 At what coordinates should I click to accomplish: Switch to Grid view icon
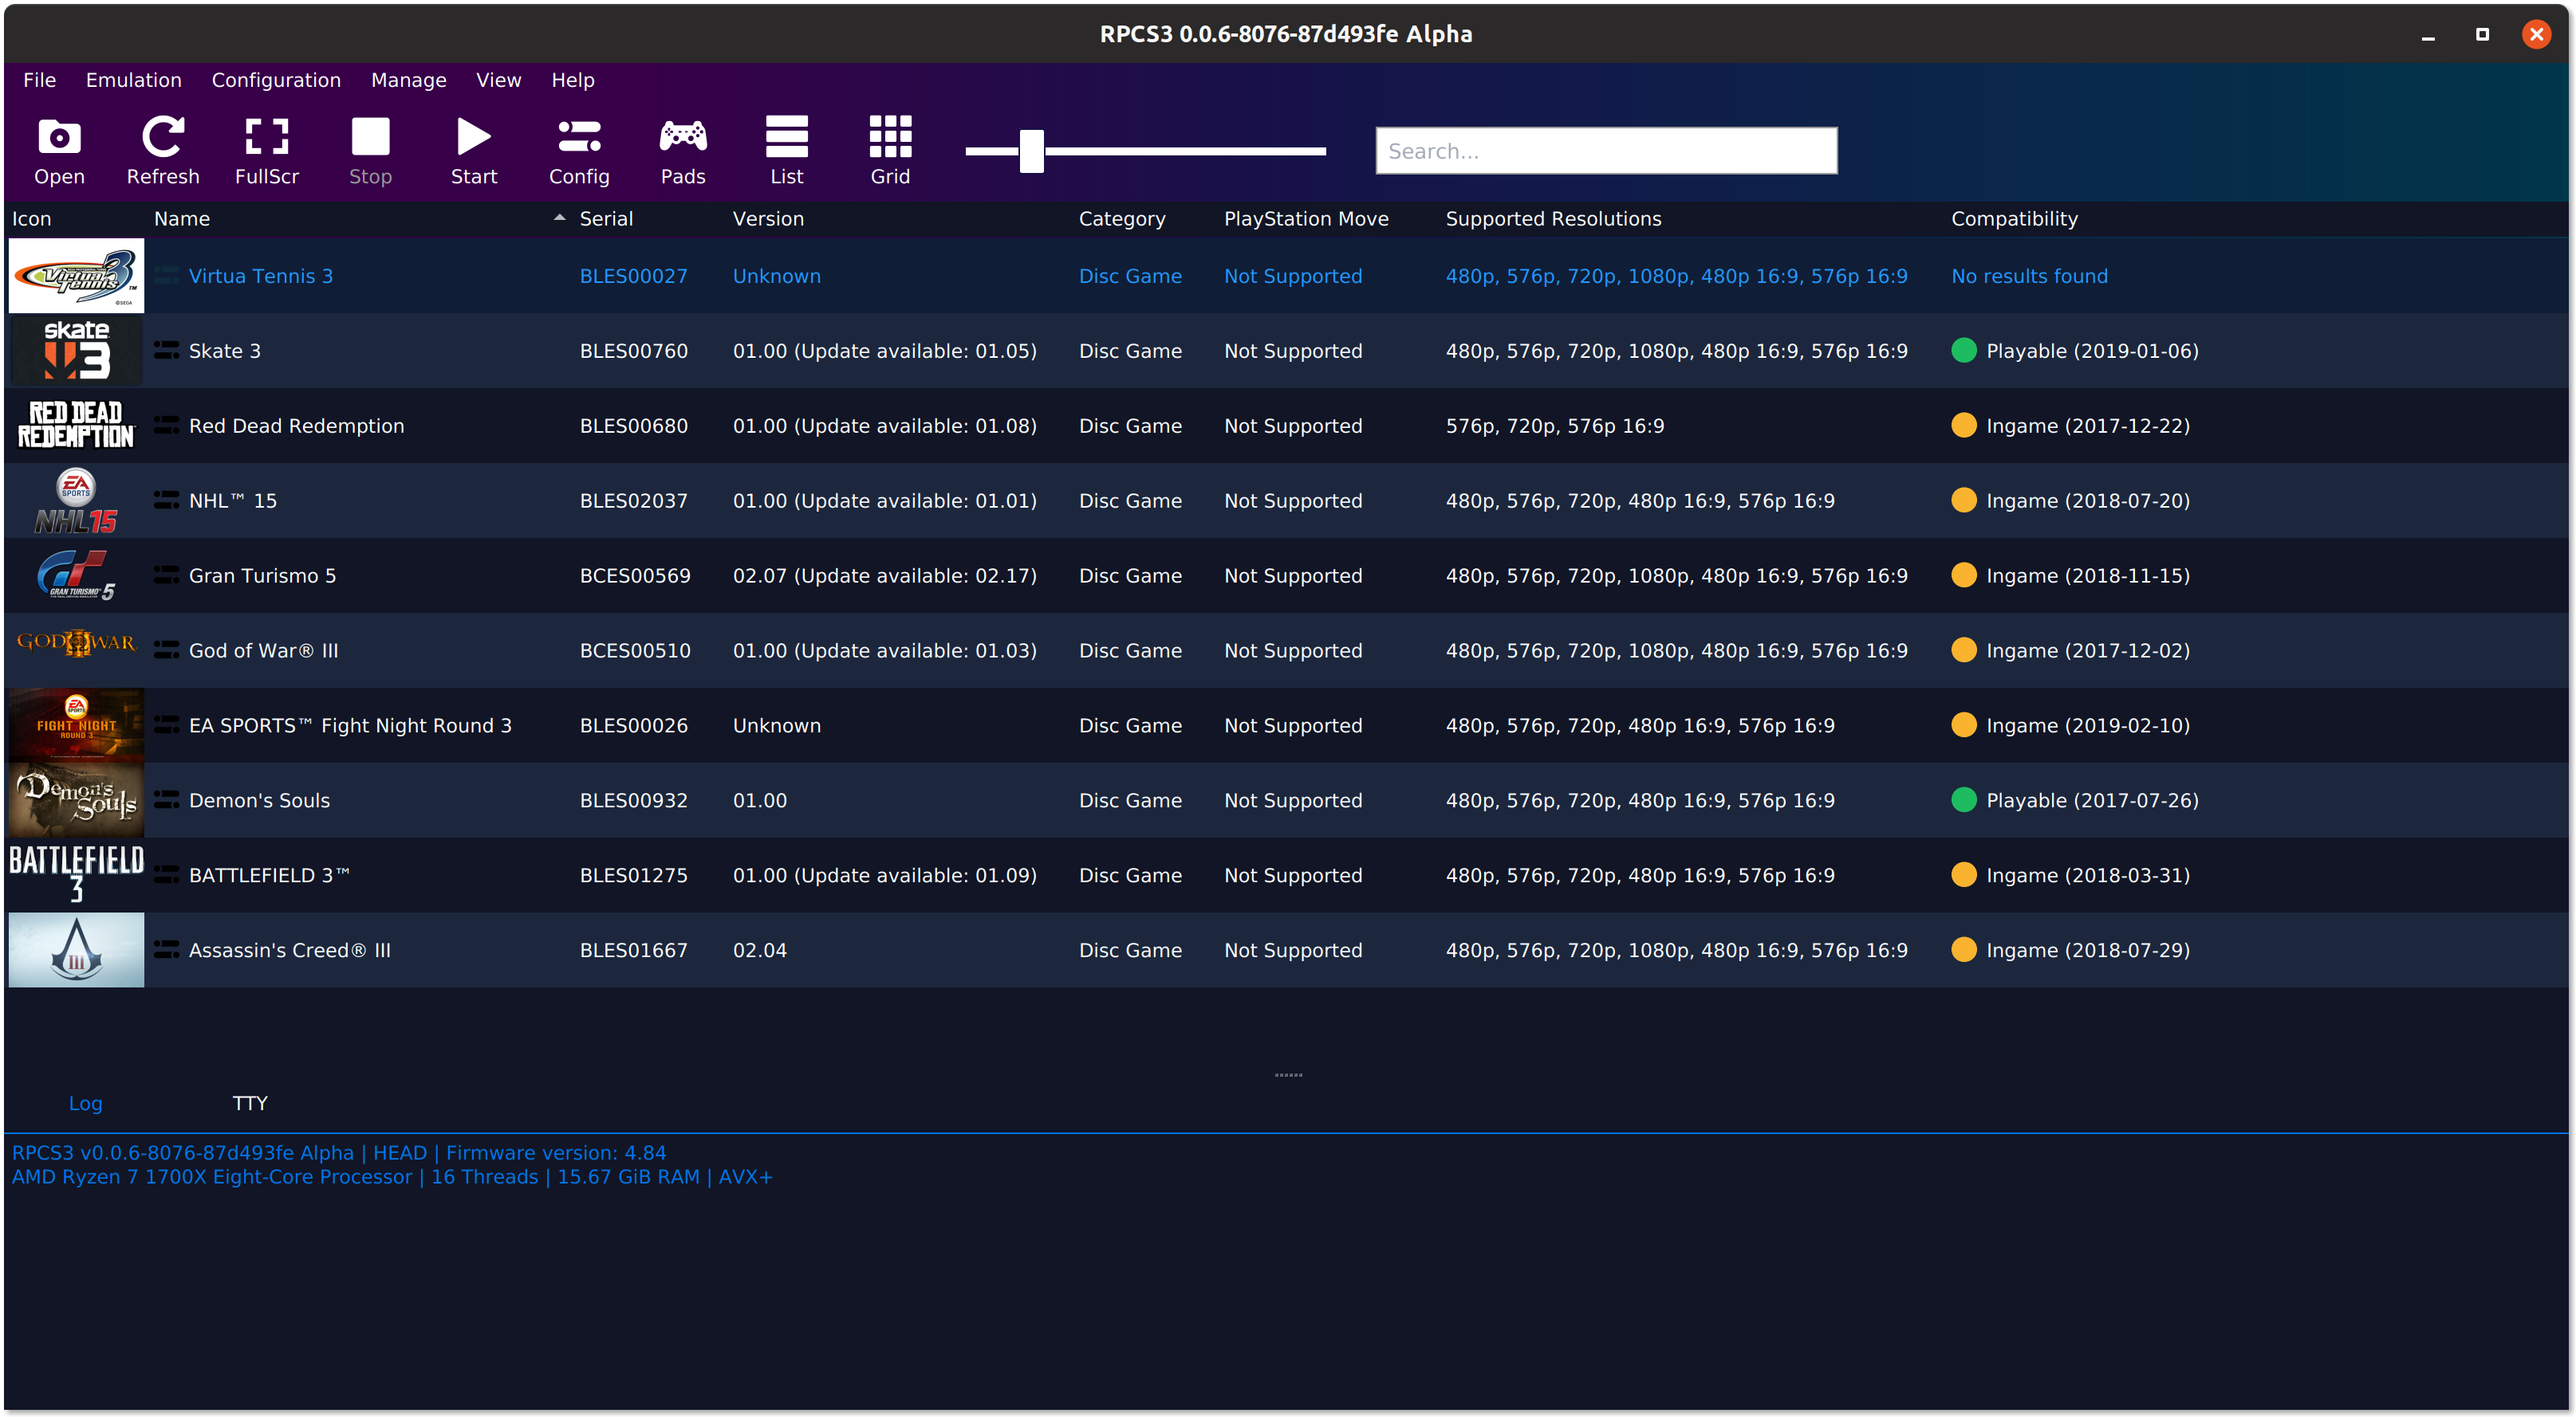(x=890, y=138)
